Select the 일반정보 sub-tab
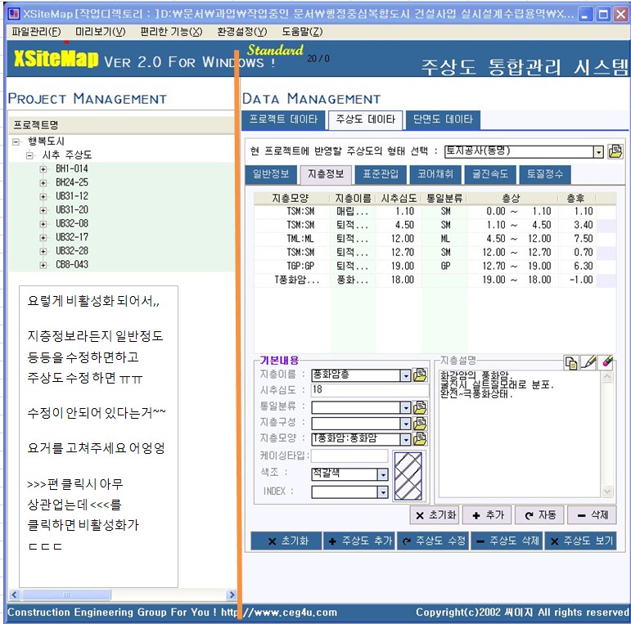The height and width of the screenshot is (624, 631). (x=271, y=173)
